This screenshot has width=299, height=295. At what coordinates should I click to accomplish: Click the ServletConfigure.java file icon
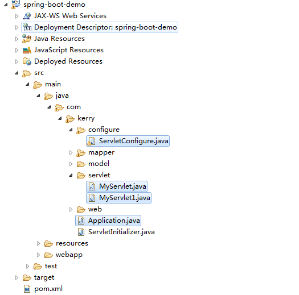click(x=91, y=141)
